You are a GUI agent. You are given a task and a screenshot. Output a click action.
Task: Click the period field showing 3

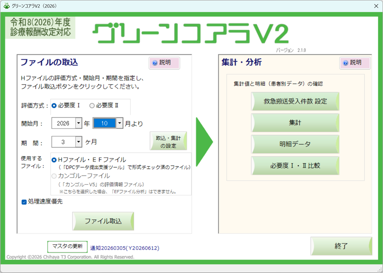tap(63, 142)
